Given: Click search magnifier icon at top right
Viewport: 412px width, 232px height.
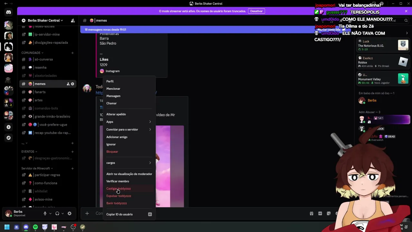Looking at the screenshot, I should (x=406, y=21).
